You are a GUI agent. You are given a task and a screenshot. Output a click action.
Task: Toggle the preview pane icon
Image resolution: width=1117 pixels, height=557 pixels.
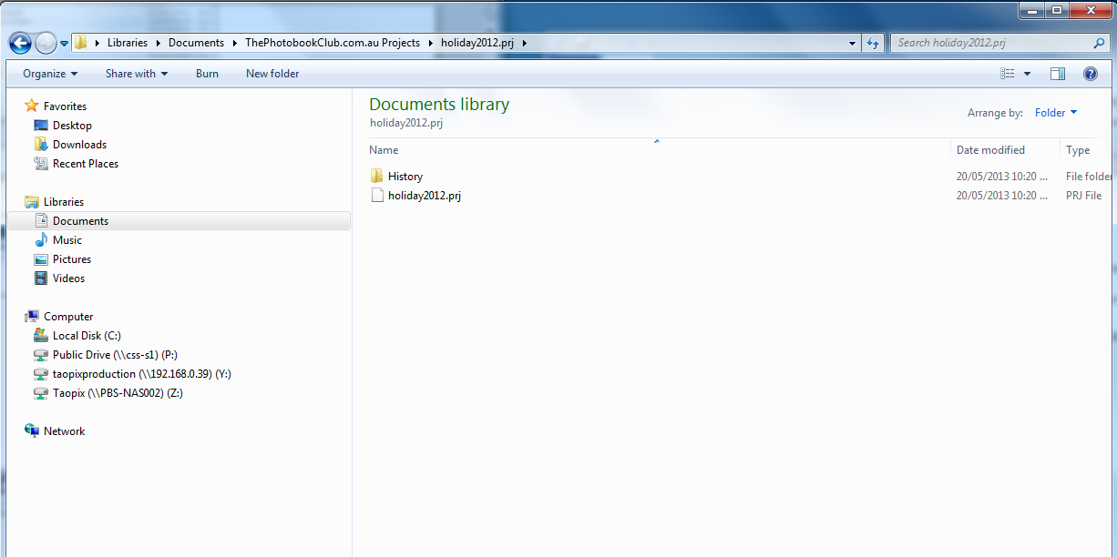click(1057, 74)
